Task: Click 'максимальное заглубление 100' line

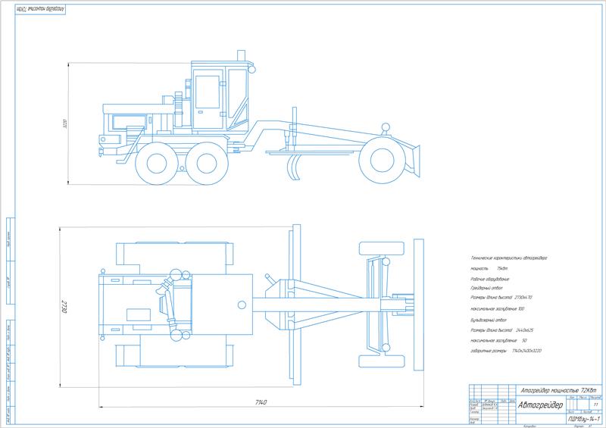Action: (x=497, y=309)
